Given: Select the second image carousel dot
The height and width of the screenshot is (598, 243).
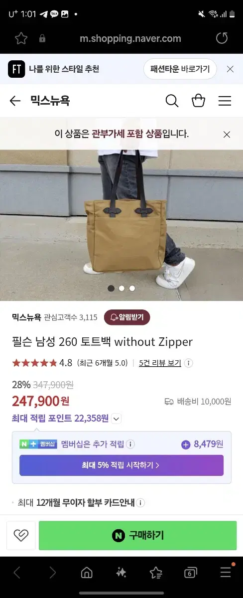Looking at the screenshot, I should tap(121, 288).
